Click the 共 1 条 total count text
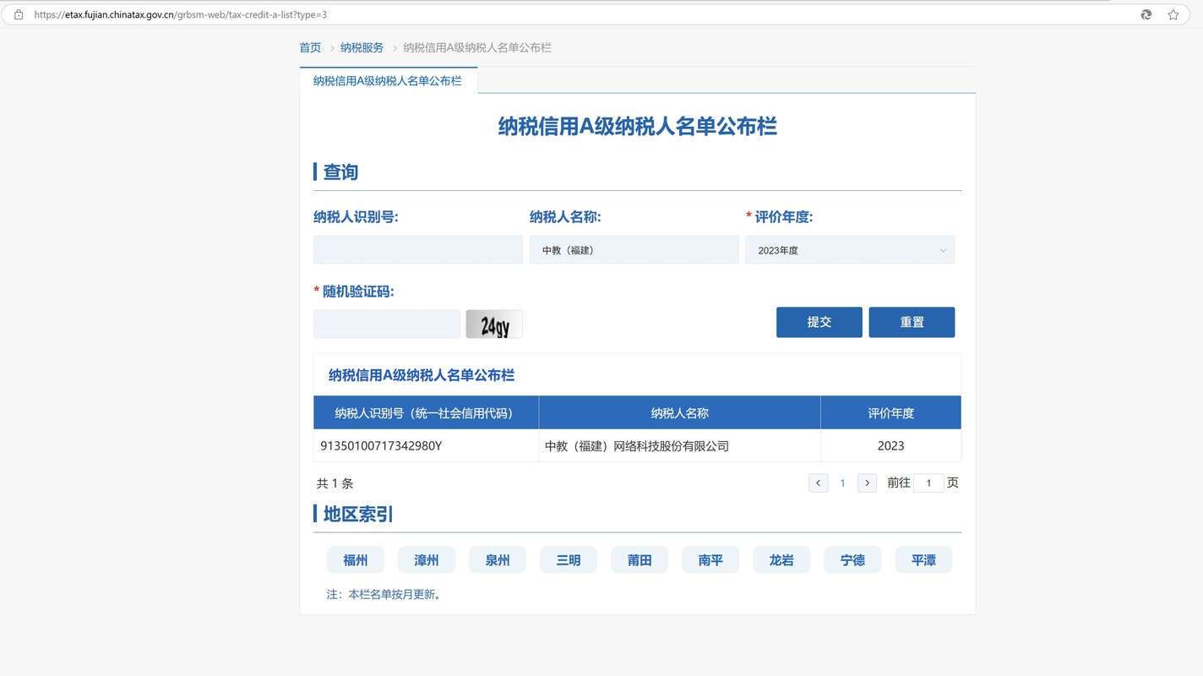 [x=335, y=483]
